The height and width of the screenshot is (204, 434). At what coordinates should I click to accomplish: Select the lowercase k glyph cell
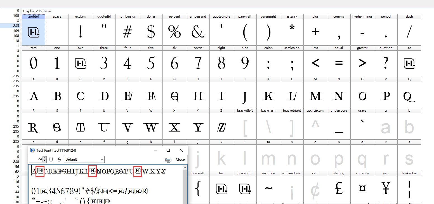click(x=221, y=155)
